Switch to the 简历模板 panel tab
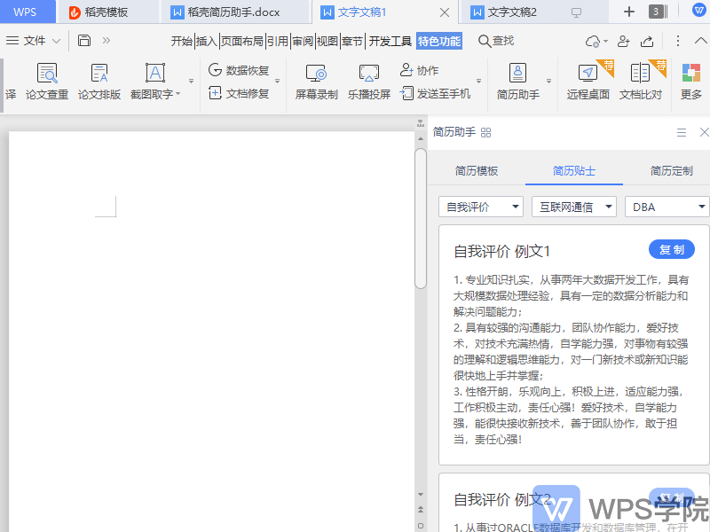This screenshot has height=532, width=710. point(477,170)
